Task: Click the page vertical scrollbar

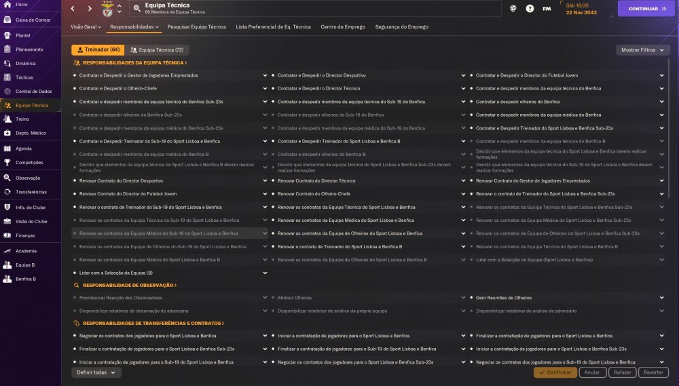Action: [670, 128]
